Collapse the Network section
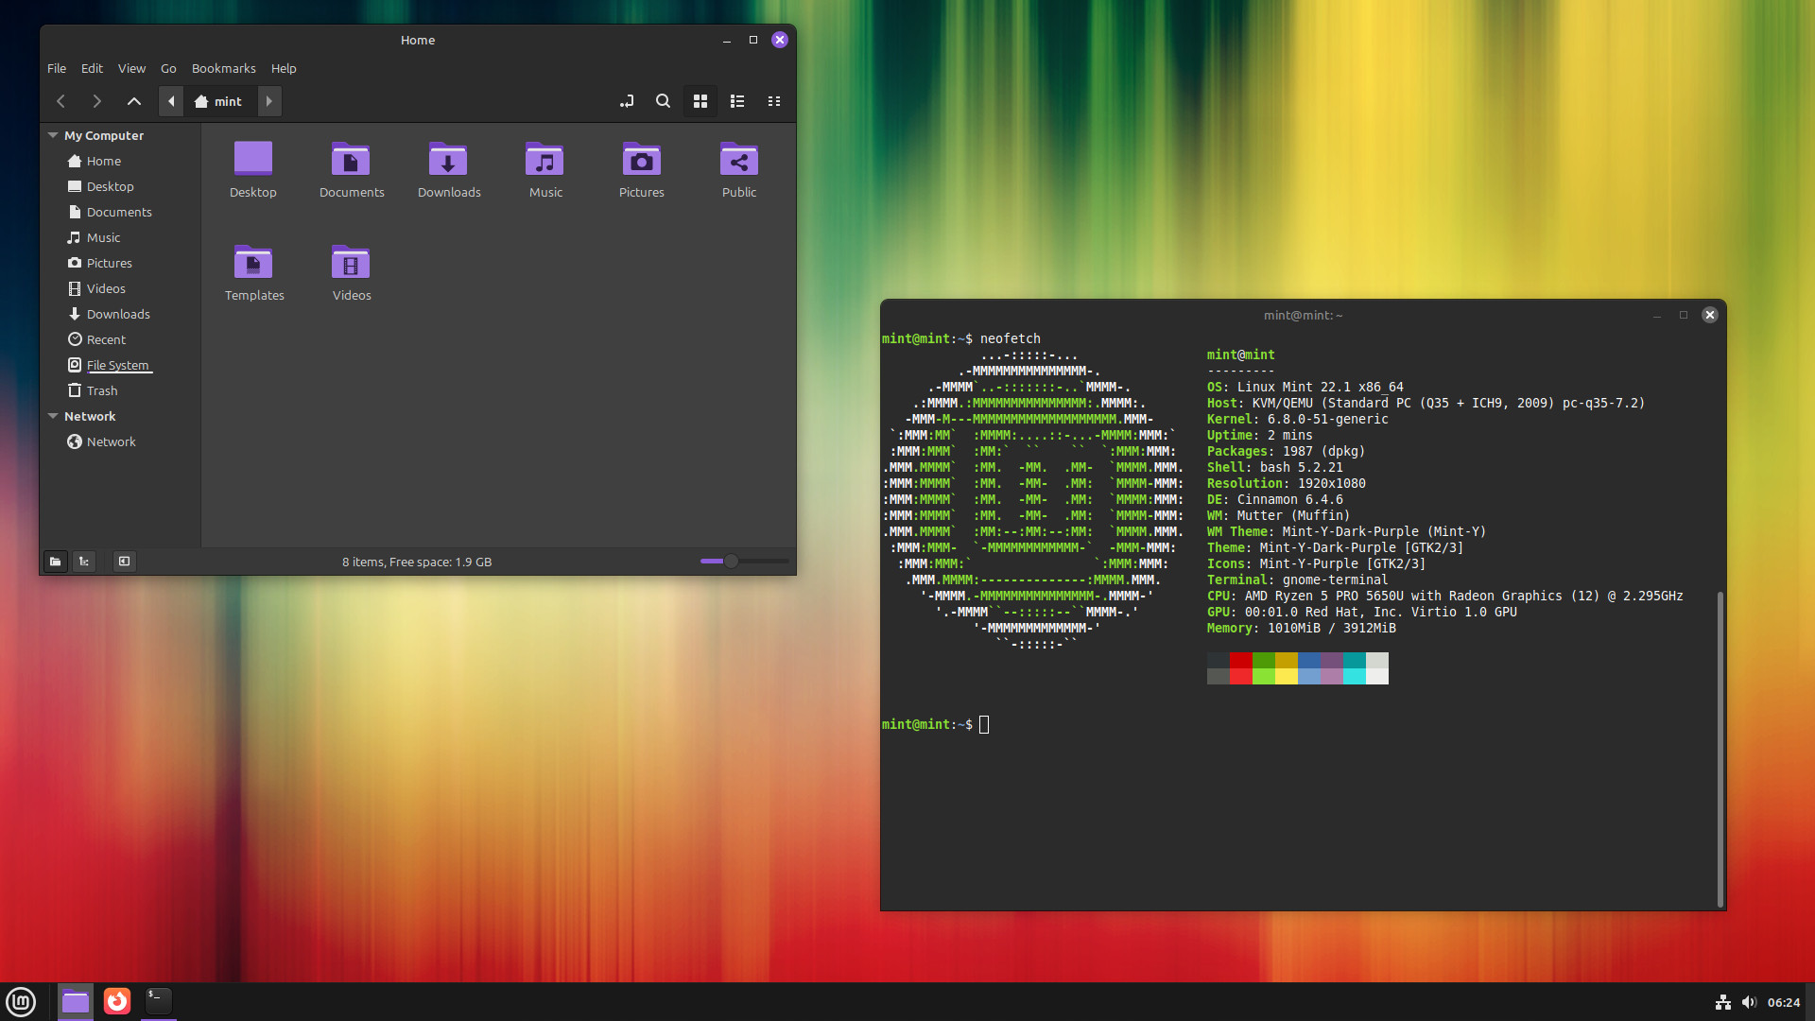This screenshot has width=1815, height=1021. tap(53, 416)
